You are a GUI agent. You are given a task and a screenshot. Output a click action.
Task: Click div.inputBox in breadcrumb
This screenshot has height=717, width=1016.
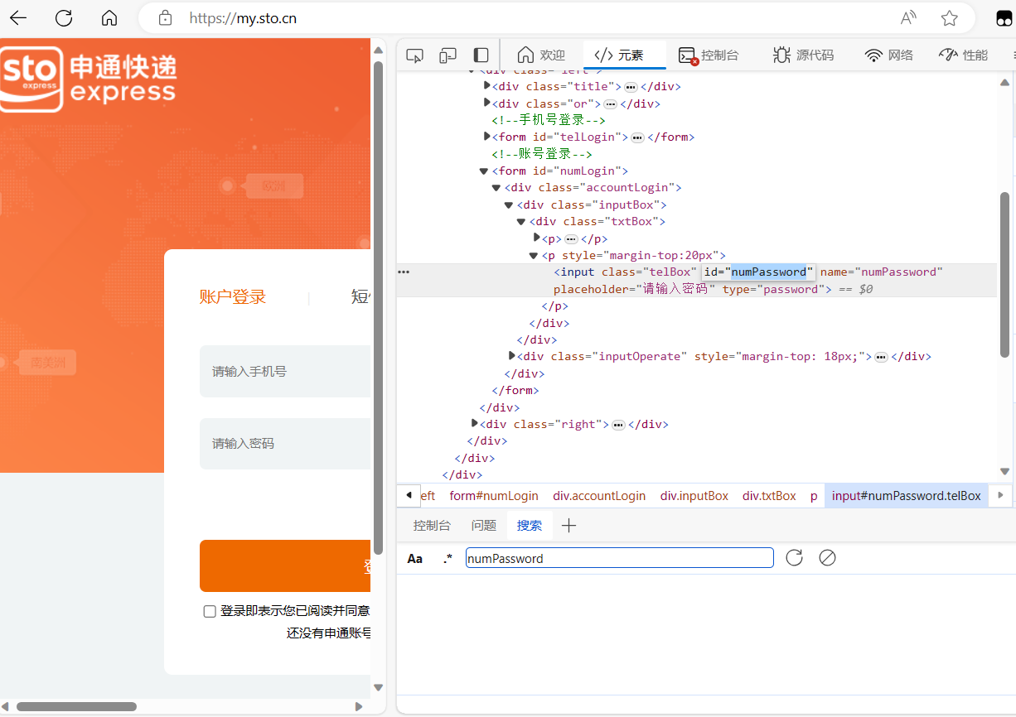(x=694, y=495)
